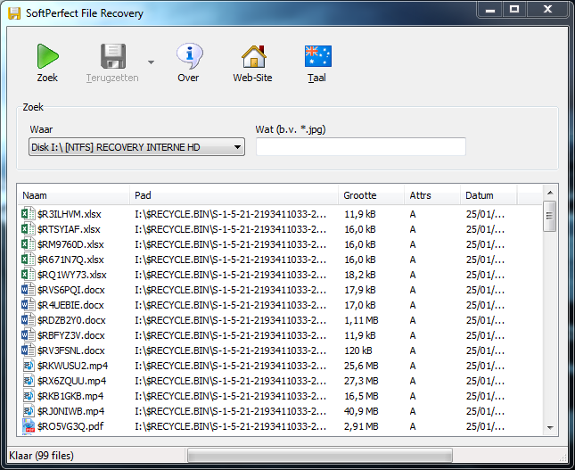Click video icon of $RKWUSU2.mp4

29,366
